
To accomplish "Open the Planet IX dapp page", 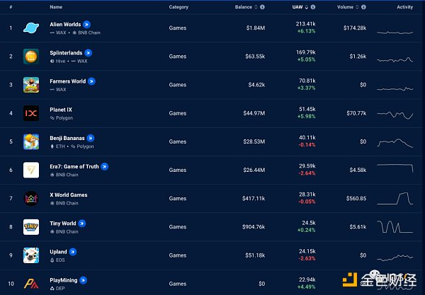I will point(61,110).
